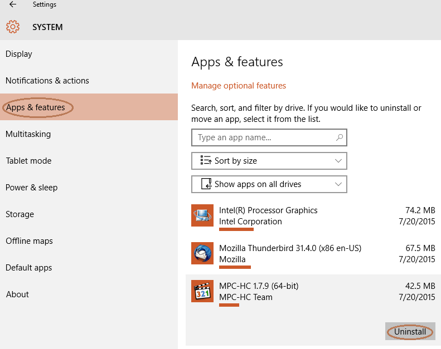Click the search magnifier icon
441x349 pixels.
pos(340,137)
